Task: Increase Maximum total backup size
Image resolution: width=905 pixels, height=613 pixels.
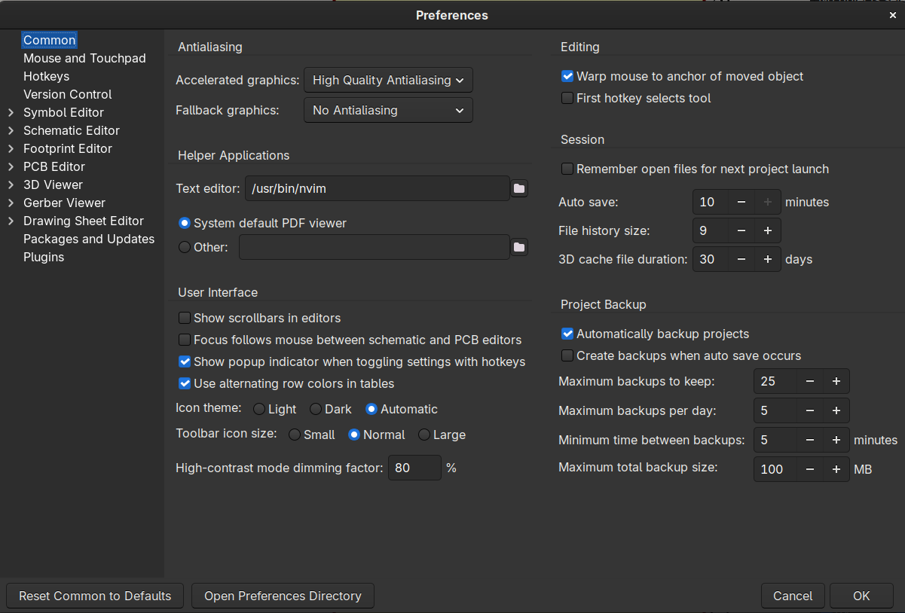Action: click(836, 469)
